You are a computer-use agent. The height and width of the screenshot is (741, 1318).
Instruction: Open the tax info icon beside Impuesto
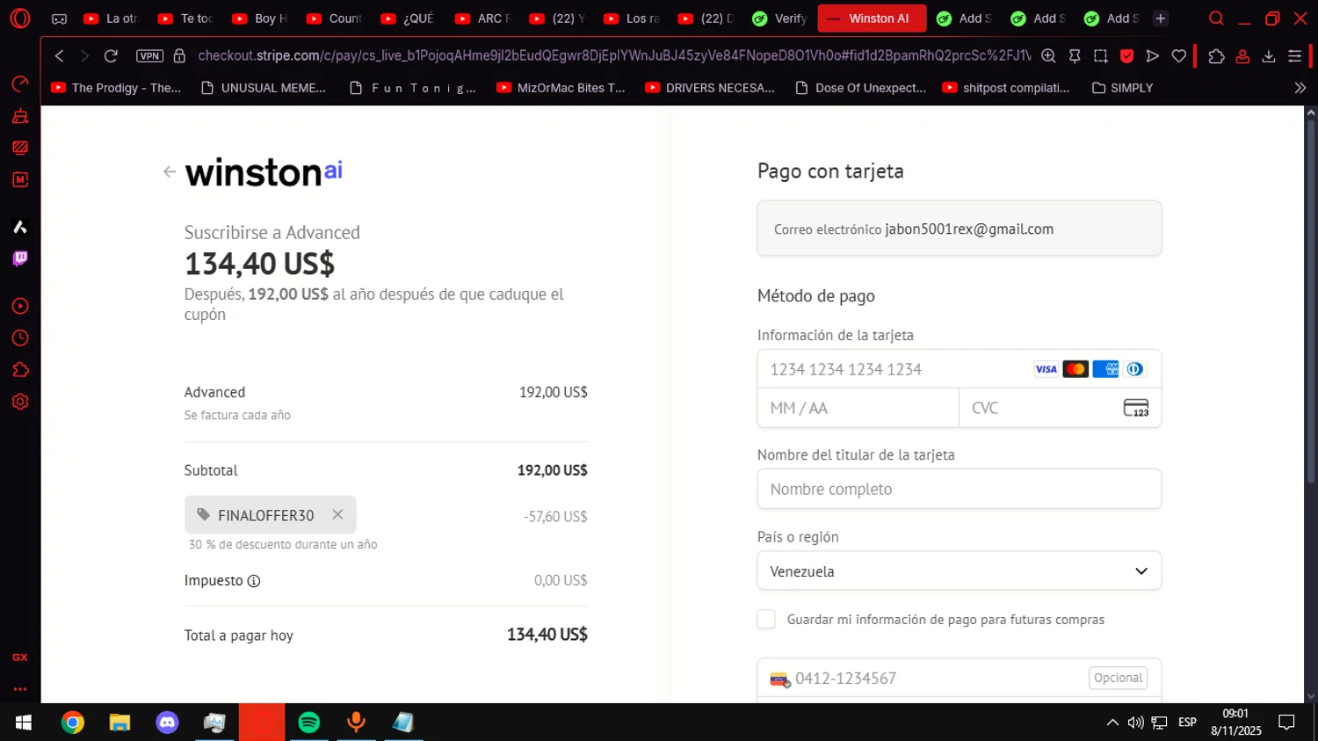point(254,581)
